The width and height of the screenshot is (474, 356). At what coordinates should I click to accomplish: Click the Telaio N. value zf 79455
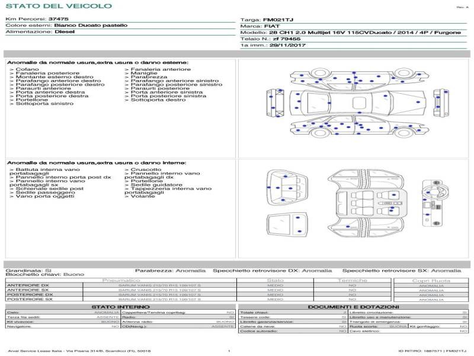(287, 39)
